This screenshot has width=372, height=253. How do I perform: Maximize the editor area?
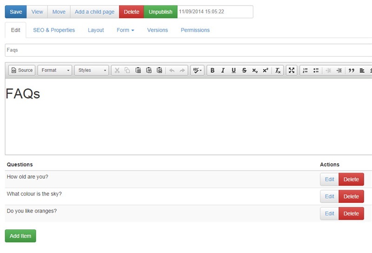[292, 70]
